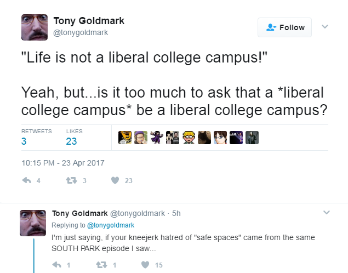Click the reply icon on the SOUTH PARK reply
Image resolution: width=348 pixels, height=273 pixels.
click(56, 265)
